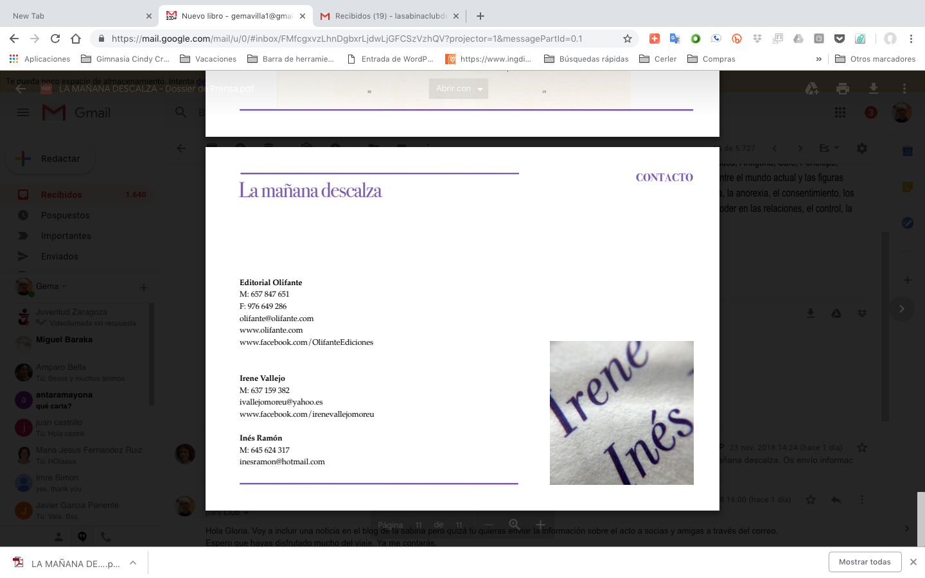Close the PDF preview with the back arrow

pos(21,89)
